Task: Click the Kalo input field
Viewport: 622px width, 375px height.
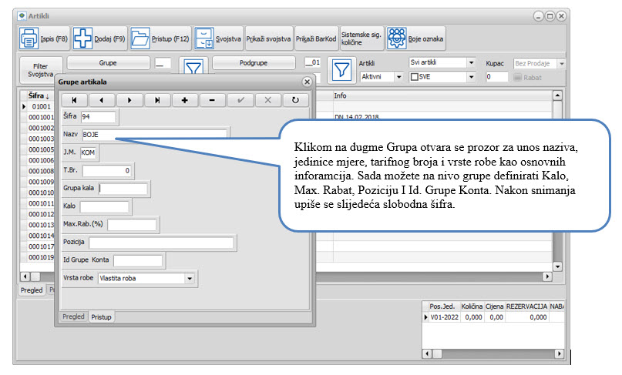Action: pos(104,206)
